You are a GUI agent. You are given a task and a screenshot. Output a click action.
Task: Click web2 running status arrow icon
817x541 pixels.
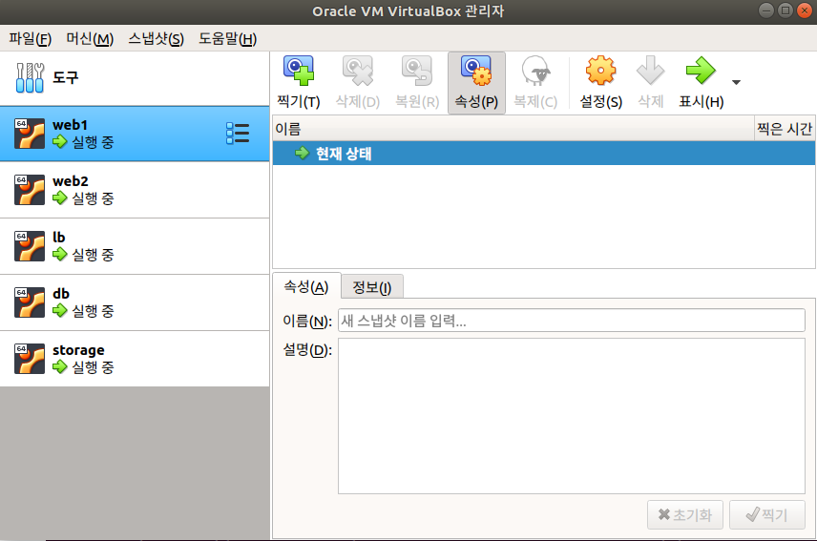[x=60, y=198]
